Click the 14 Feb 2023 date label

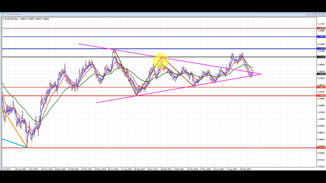pos(73,169)
